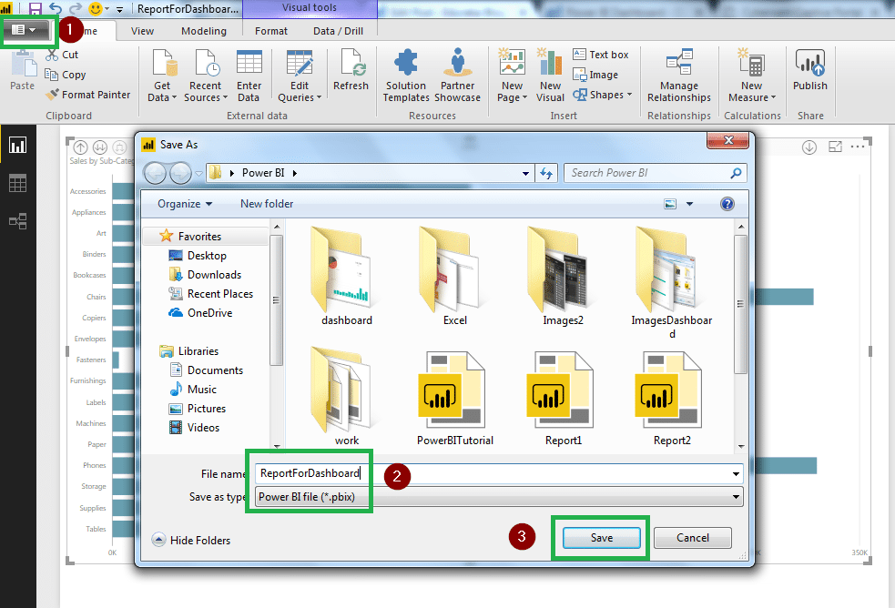The height and width of the screenshot is (608, 895).
Task: Switch to Report view in left sidebar
Action: click(17, 145)
